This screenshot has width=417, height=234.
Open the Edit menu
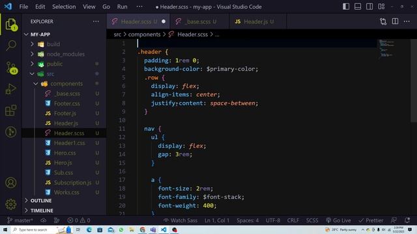[40, 6]
